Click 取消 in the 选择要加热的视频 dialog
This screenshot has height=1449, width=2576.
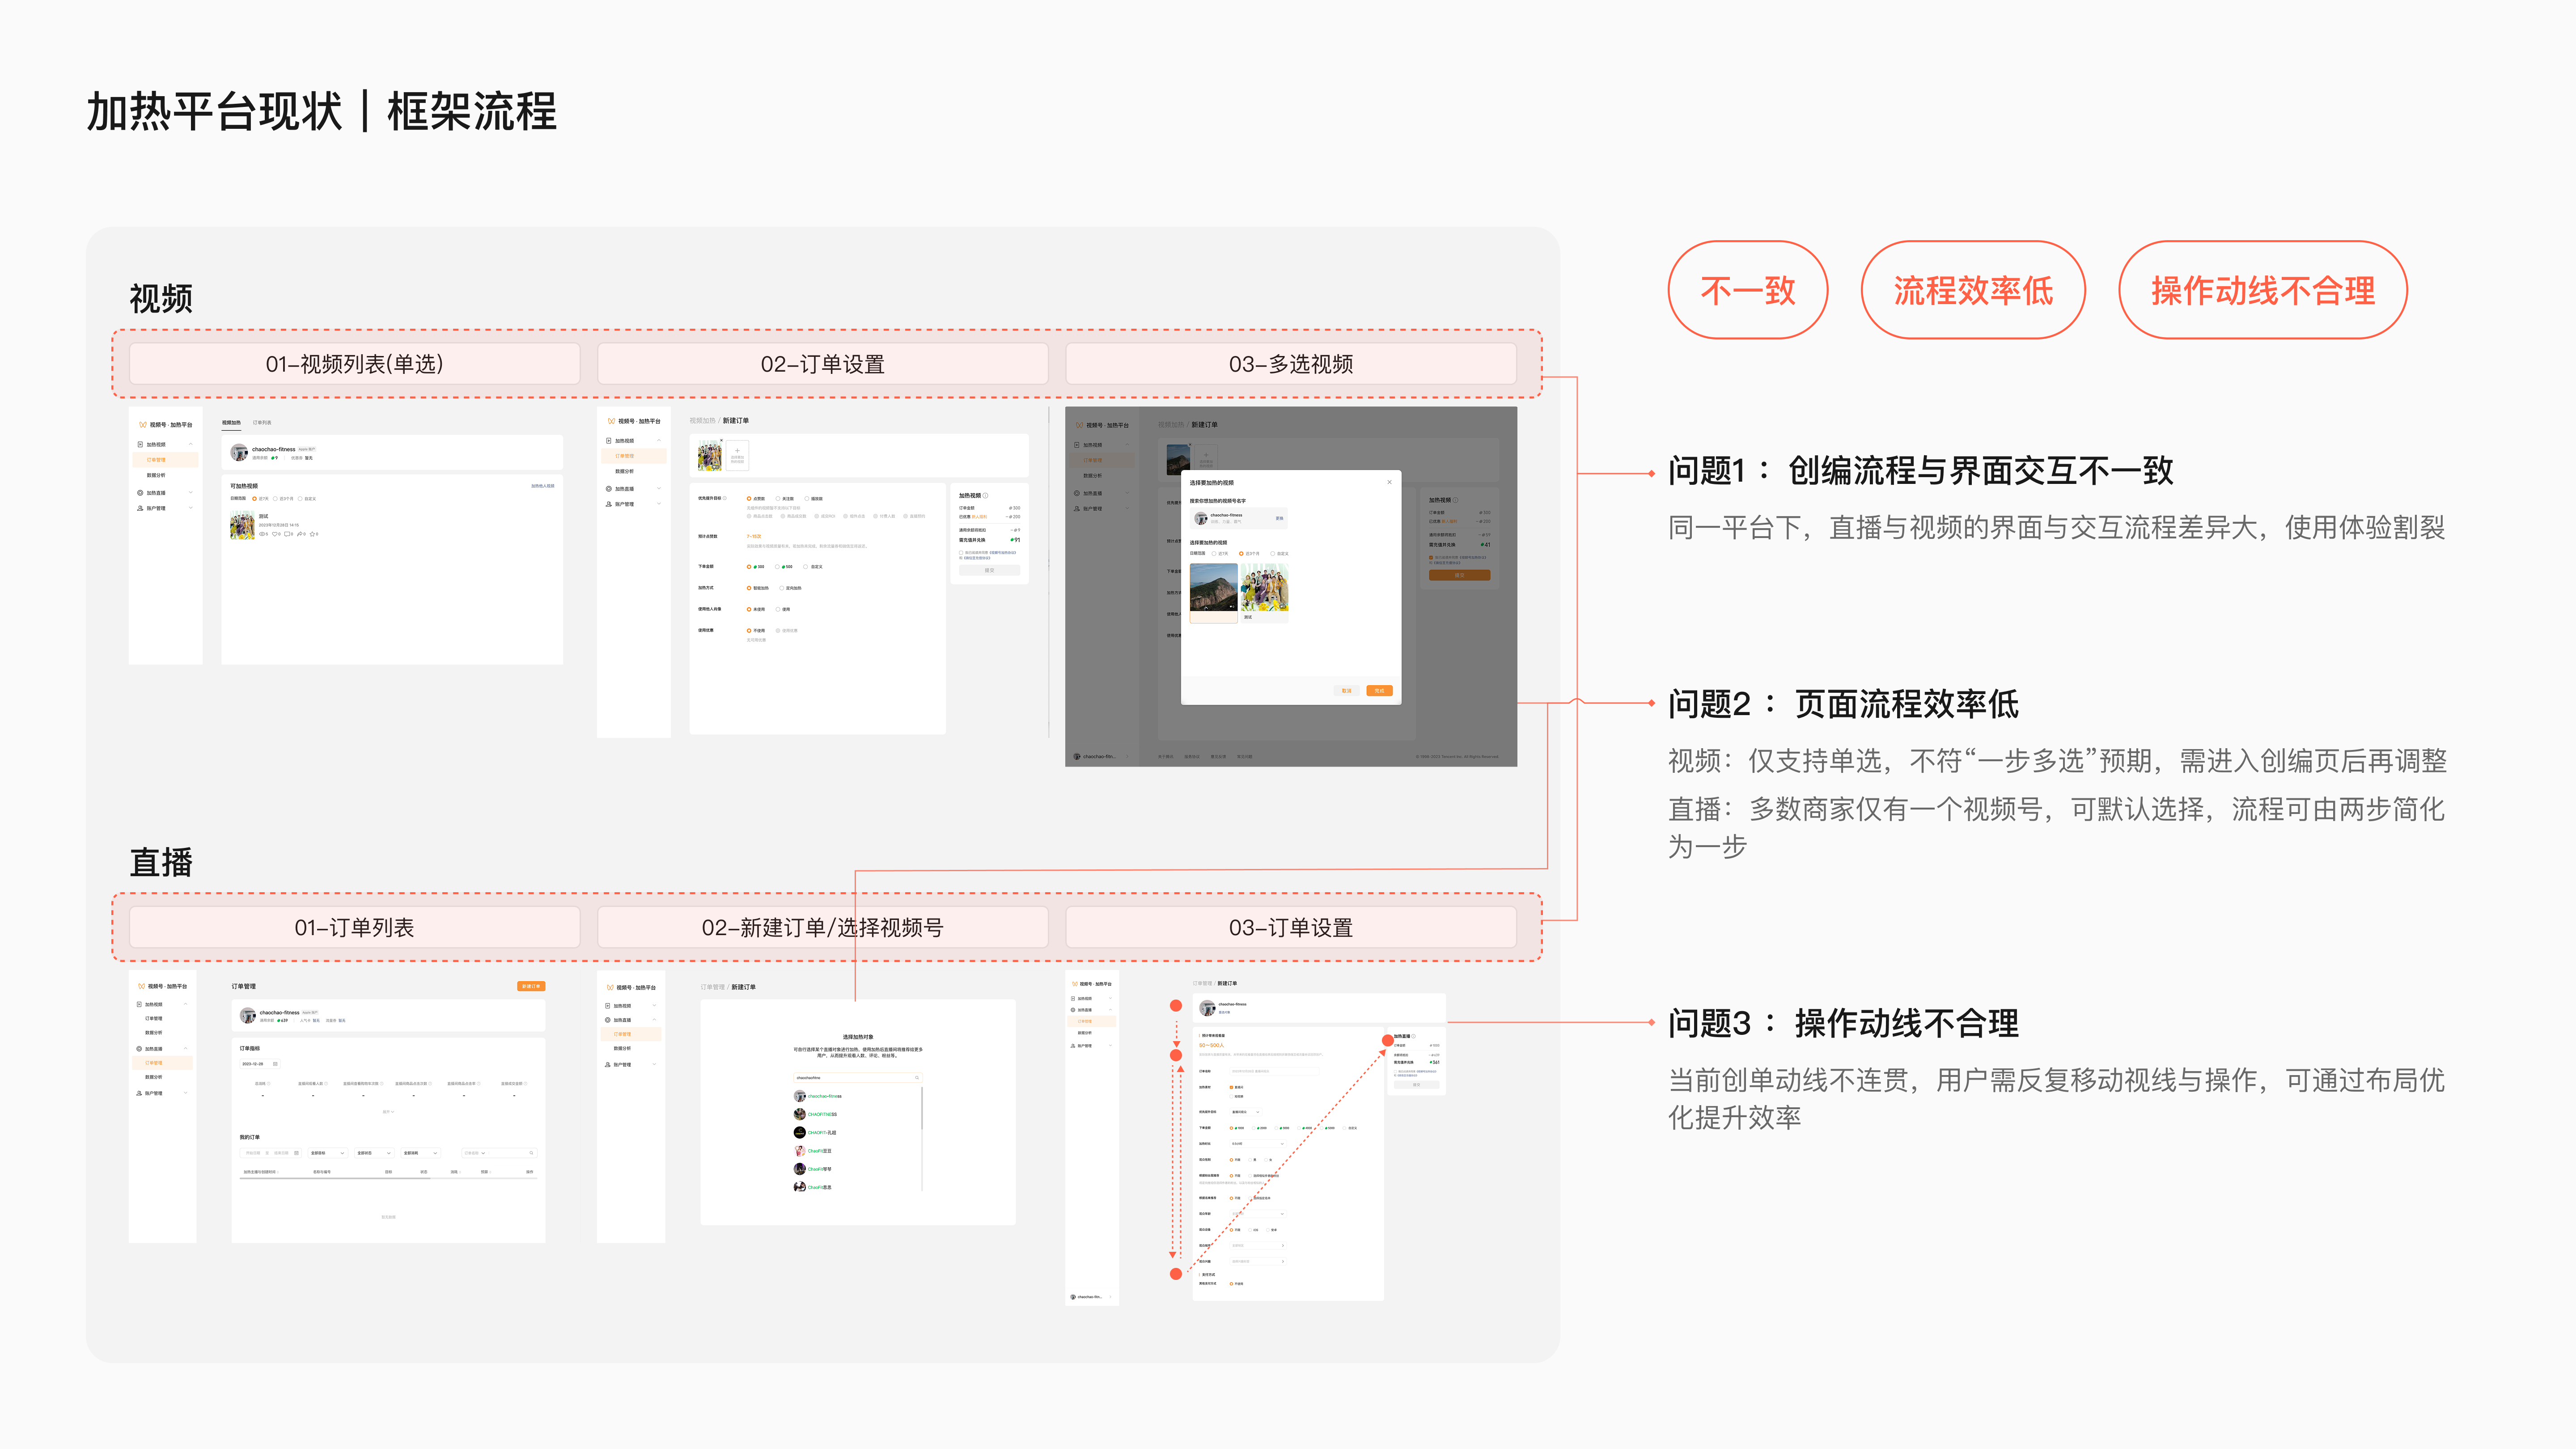click(x=1346, y=691)
